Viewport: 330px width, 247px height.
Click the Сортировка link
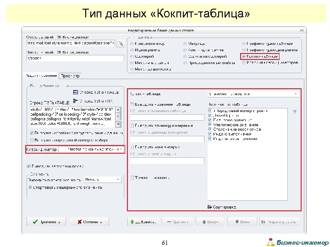tap(224, 207)
